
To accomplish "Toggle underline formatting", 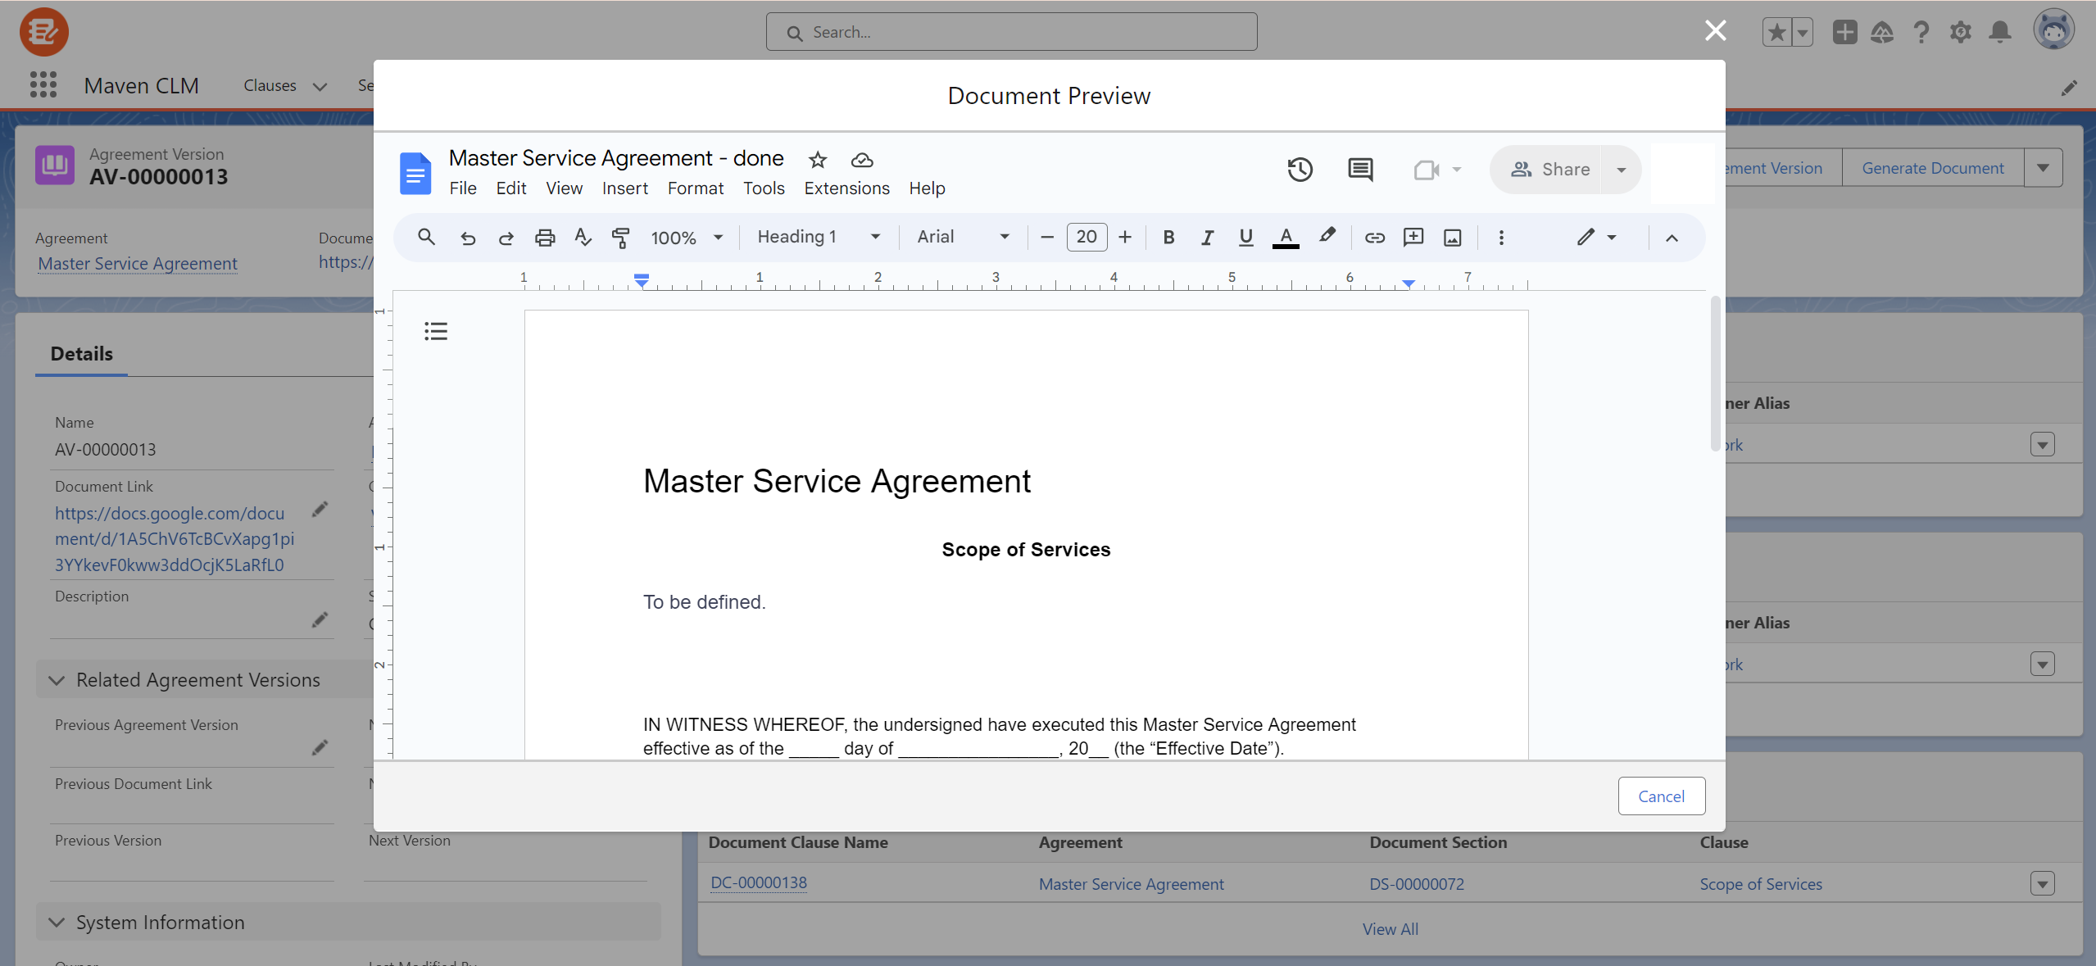I will (x=1245, y=238).
